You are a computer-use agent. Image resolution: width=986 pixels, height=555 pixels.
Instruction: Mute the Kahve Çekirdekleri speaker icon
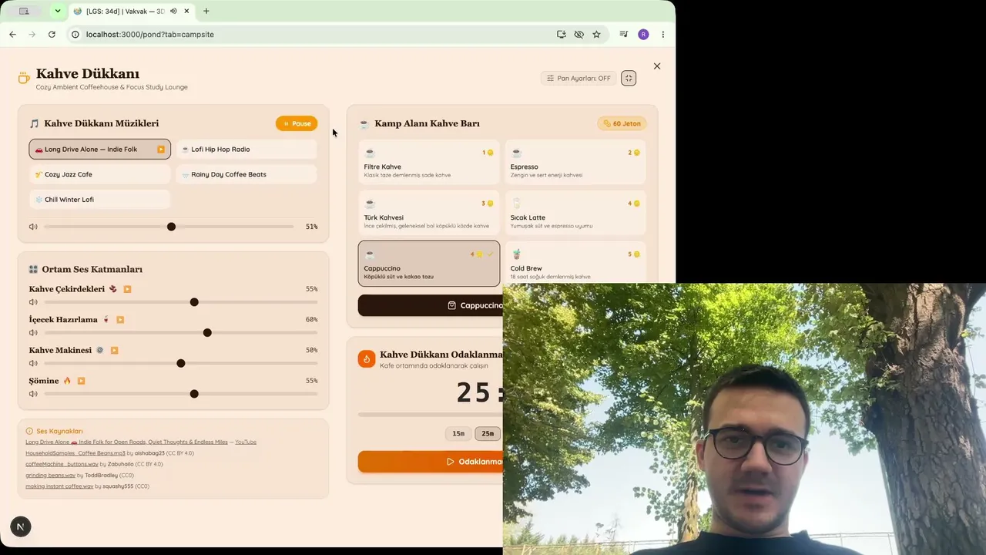click(33, 302)
